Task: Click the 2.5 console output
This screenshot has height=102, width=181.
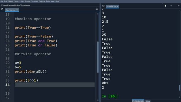Action: coord(105,22)
